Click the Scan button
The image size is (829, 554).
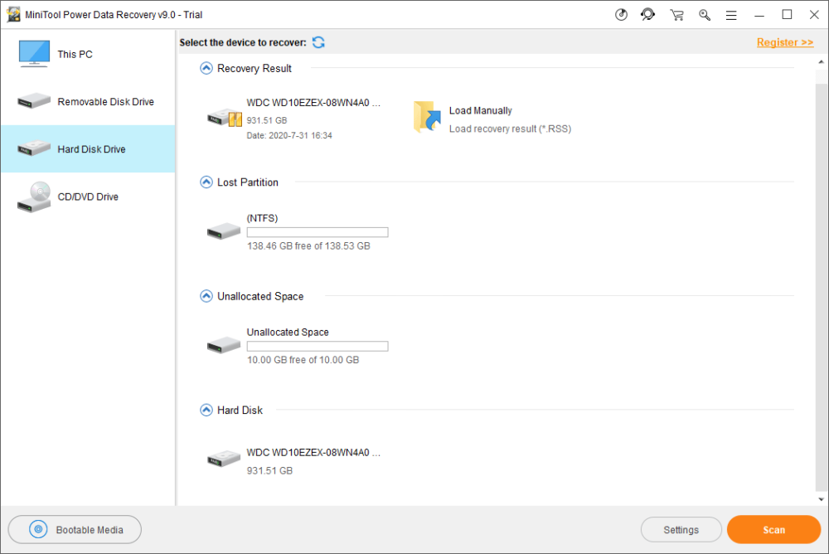tap(773, 530)
